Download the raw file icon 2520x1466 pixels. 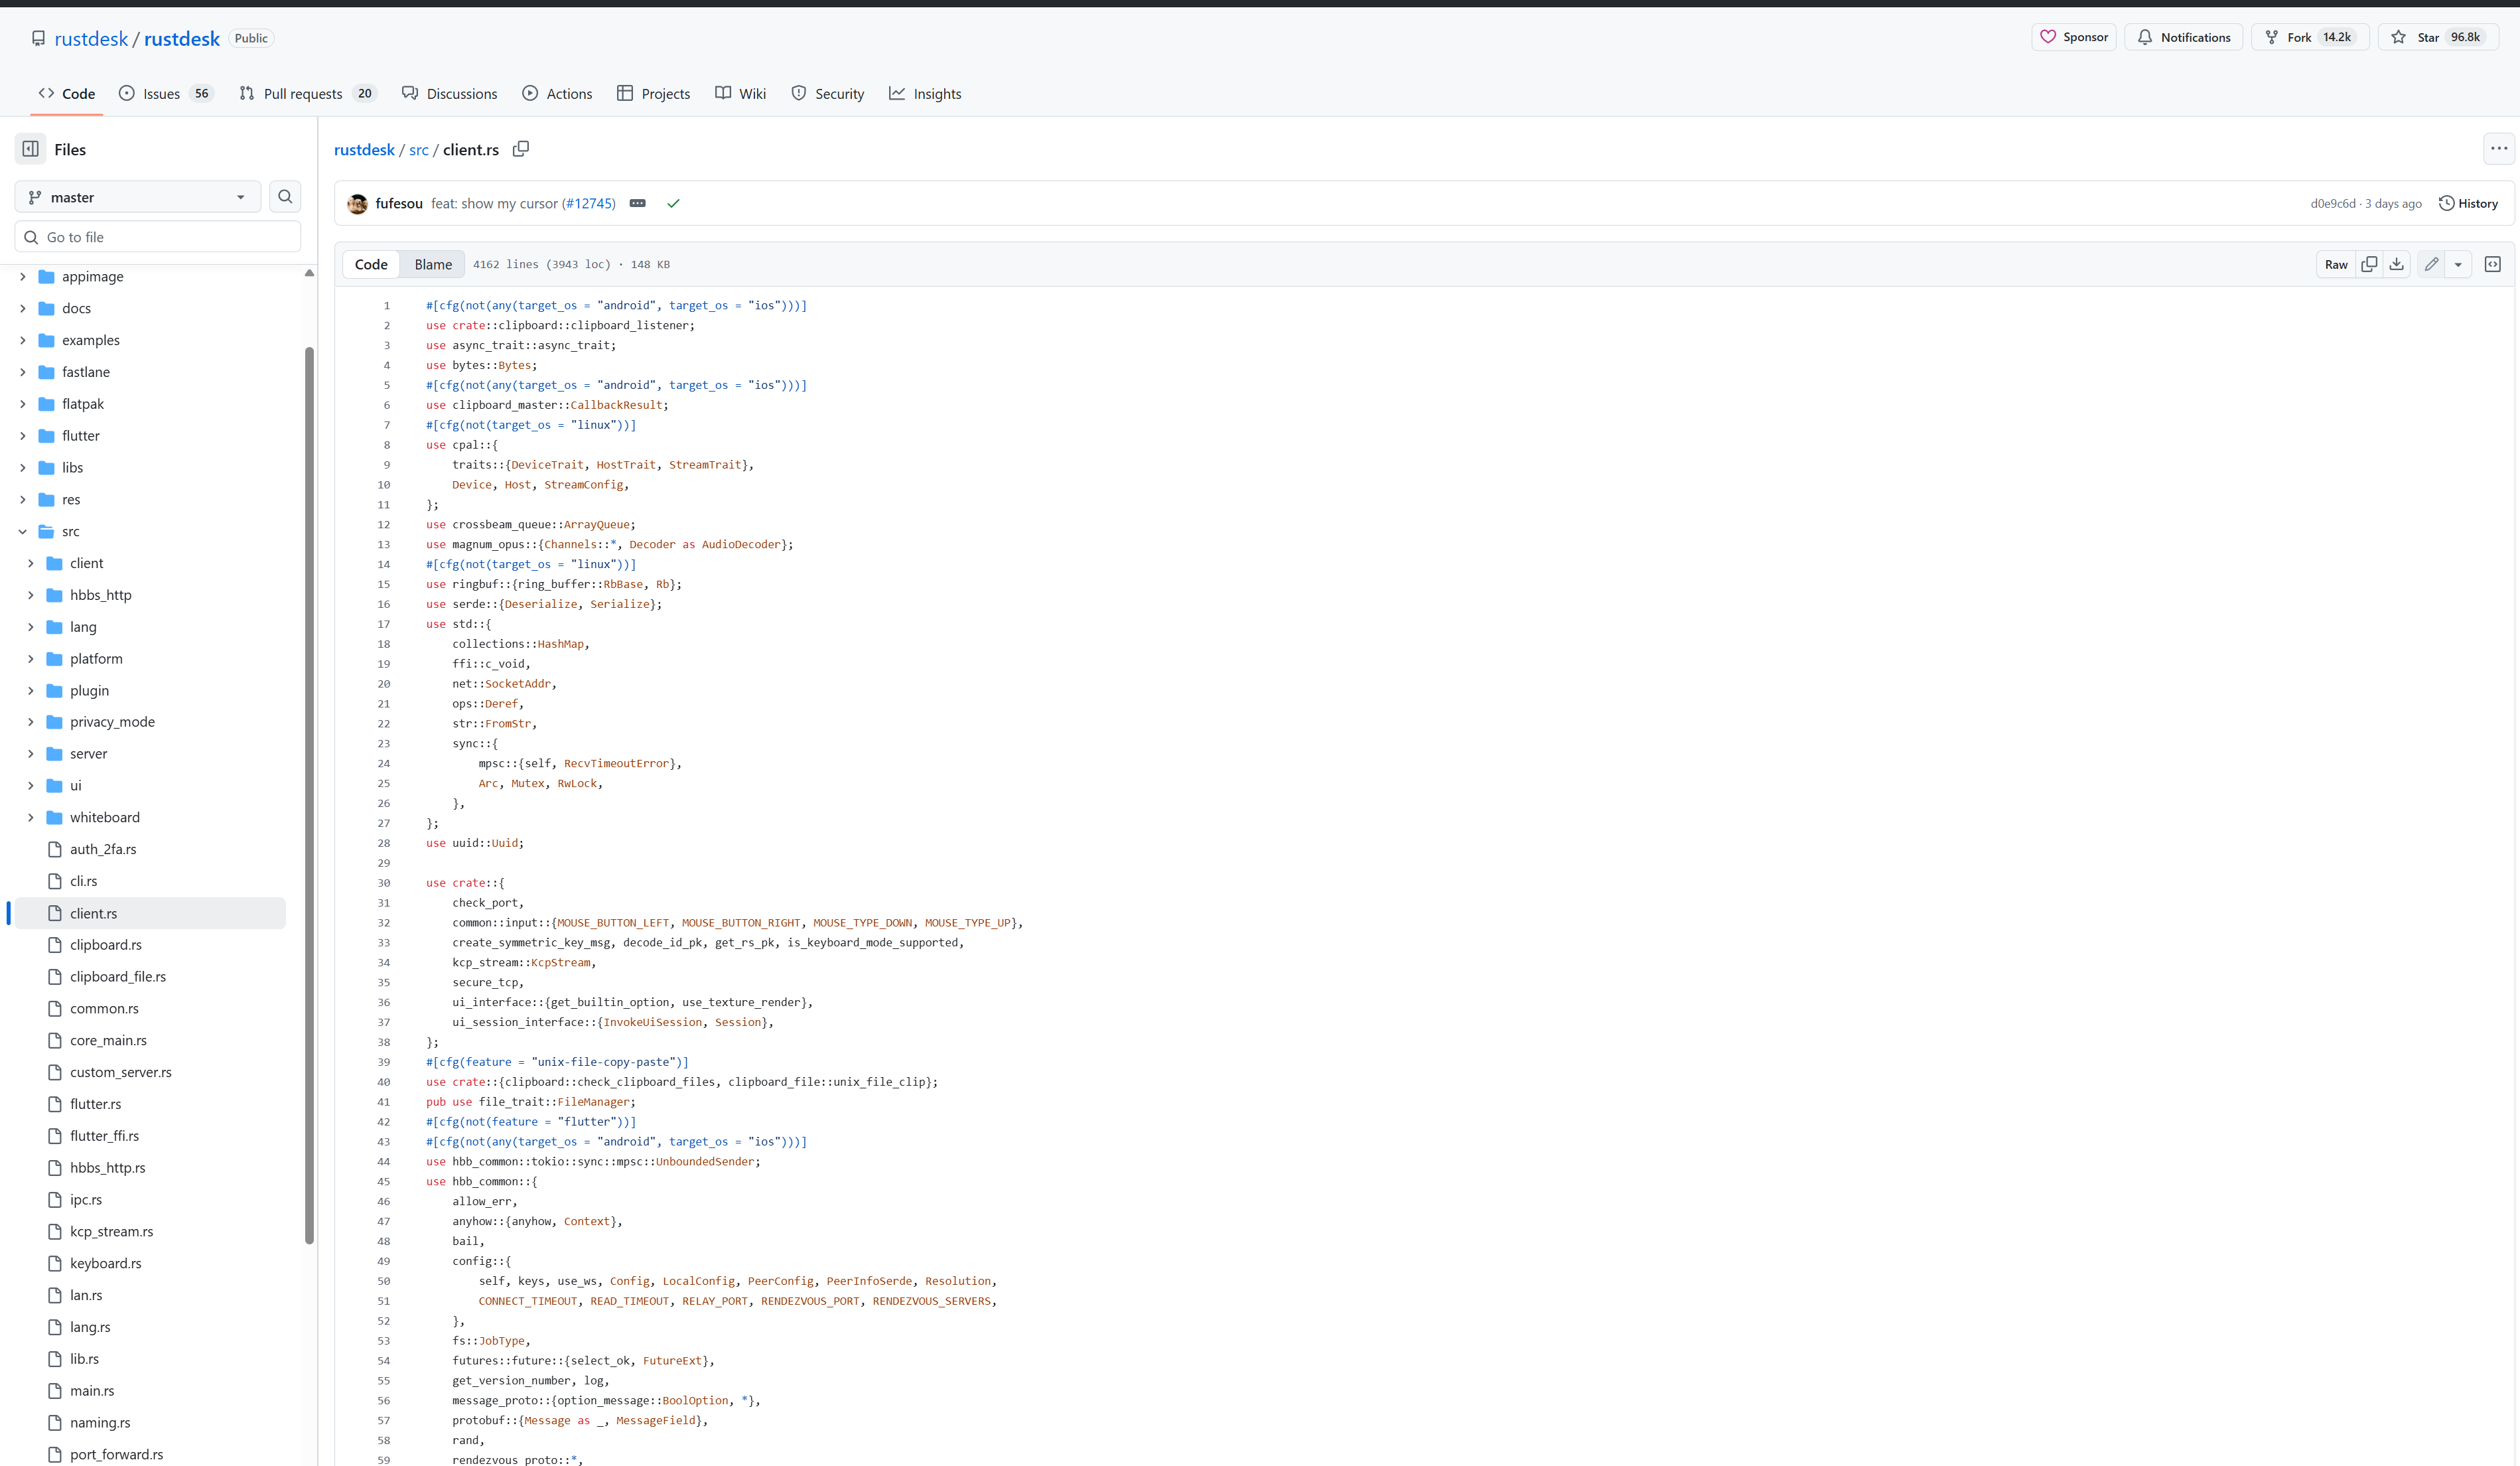2397,264
